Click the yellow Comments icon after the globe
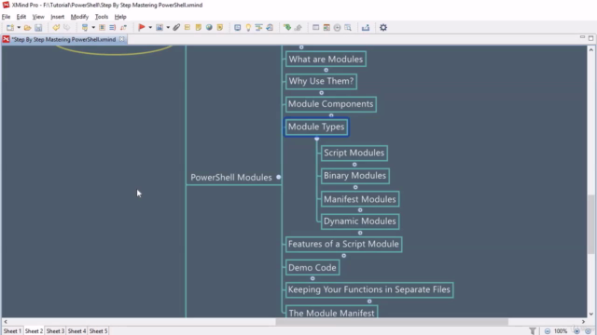Image resolution: width=597 pixels, height=335 pixels. 220,27
